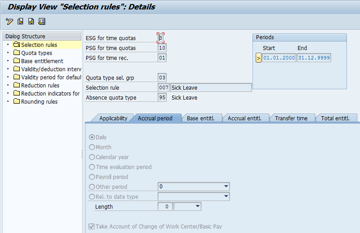Open the Quota types folder icon
This screenshot has height=233, width=360.
(x=17, y=53)
